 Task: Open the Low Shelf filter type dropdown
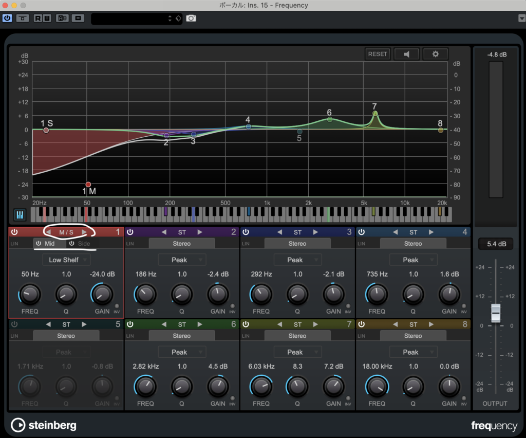pyautogui.click(x=66, y=260)
